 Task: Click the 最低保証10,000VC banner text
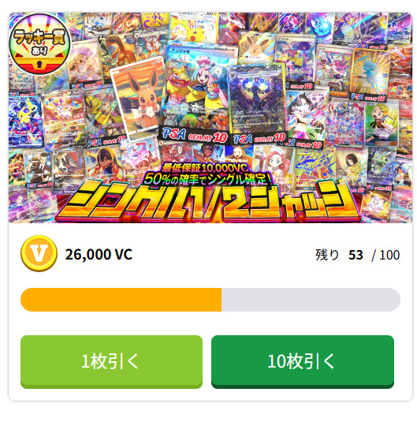click(x=204, y=168)
